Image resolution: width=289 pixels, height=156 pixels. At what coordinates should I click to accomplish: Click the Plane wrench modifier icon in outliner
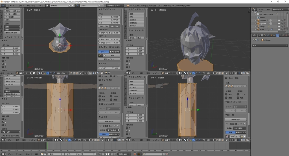coord(272,29)
